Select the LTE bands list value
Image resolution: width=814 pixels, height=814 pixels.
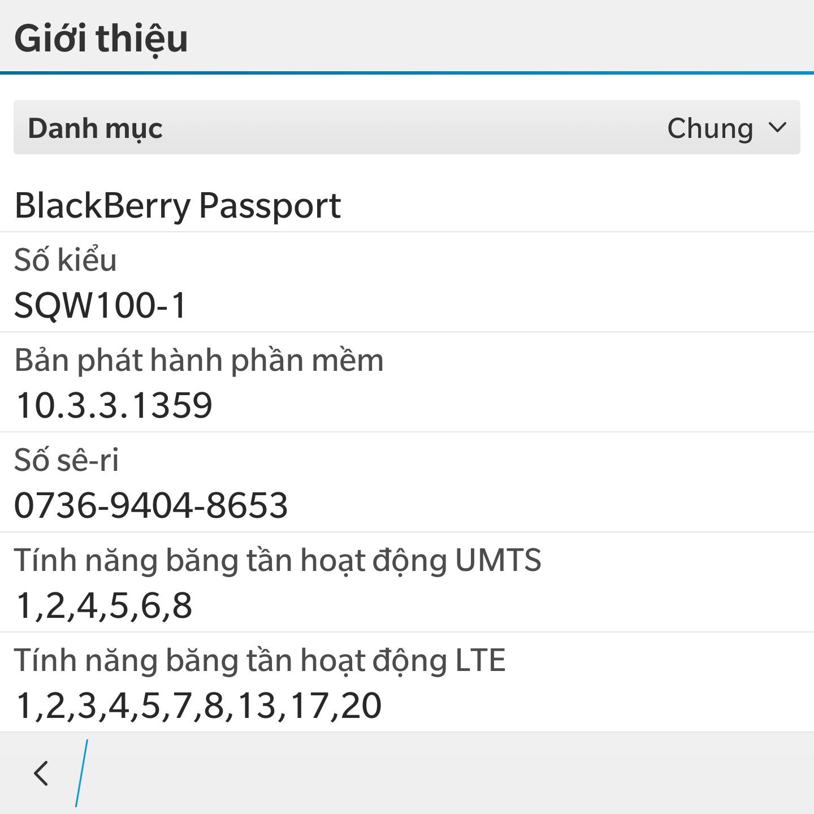click(x=199, y=705)
